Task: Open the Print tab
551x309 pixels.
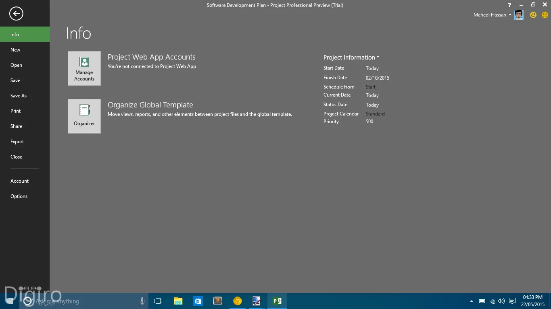Action: 25,111
